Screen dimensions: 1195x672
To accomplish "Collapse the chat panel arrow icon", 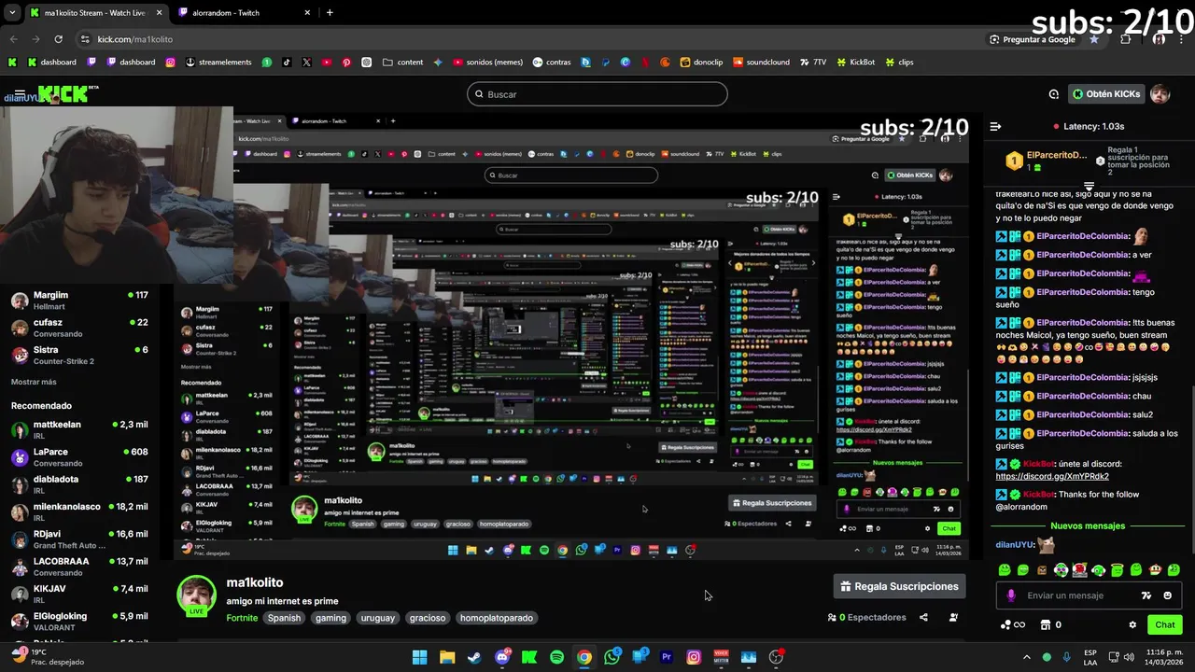I will pyautogui.click(x=995, y=126).
